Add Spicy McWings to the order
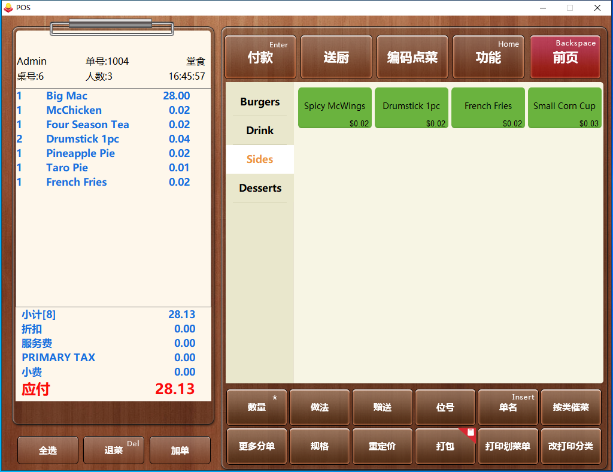Viewport: 613px width, 472px height. click(335, 108)
